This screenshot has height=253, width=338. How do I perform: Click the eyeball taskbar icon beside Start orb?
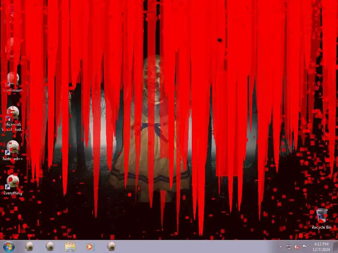point(29,246)
